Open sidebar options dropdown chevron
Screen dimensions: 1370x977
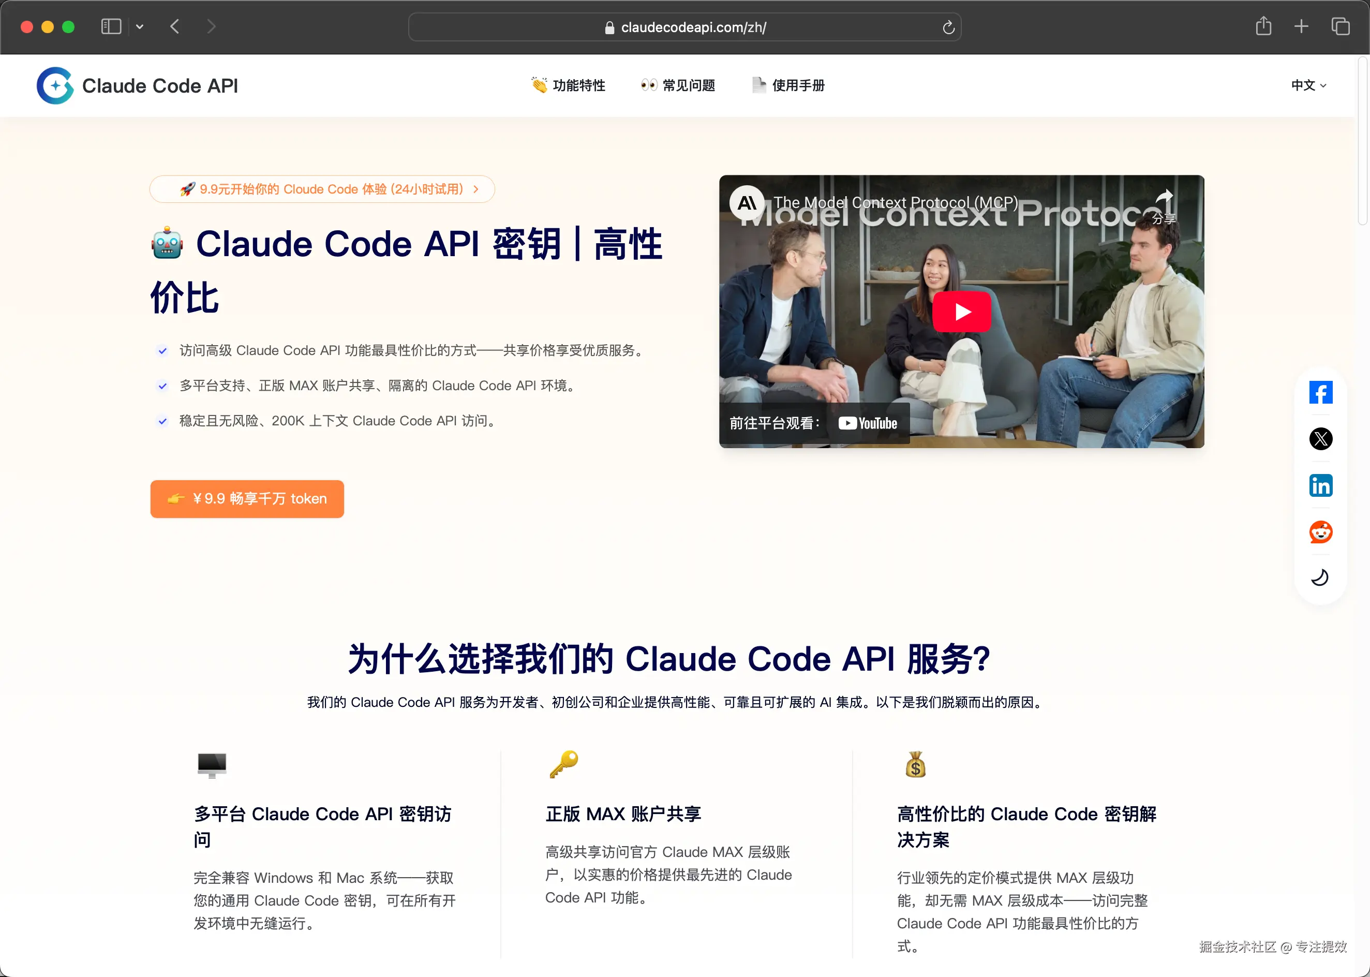pyautogui.click(x=140, y=26)
